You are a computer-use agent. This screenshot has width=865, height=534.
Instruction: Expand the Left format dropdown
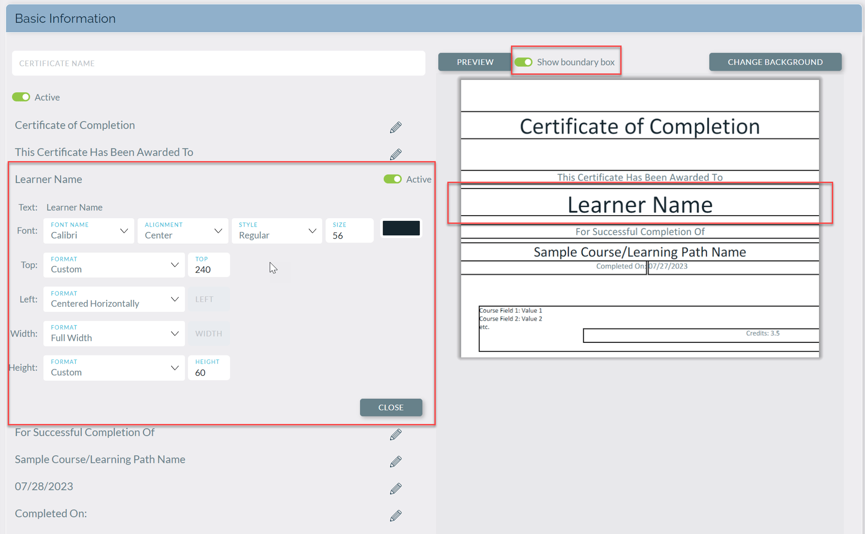pos(114,299)
